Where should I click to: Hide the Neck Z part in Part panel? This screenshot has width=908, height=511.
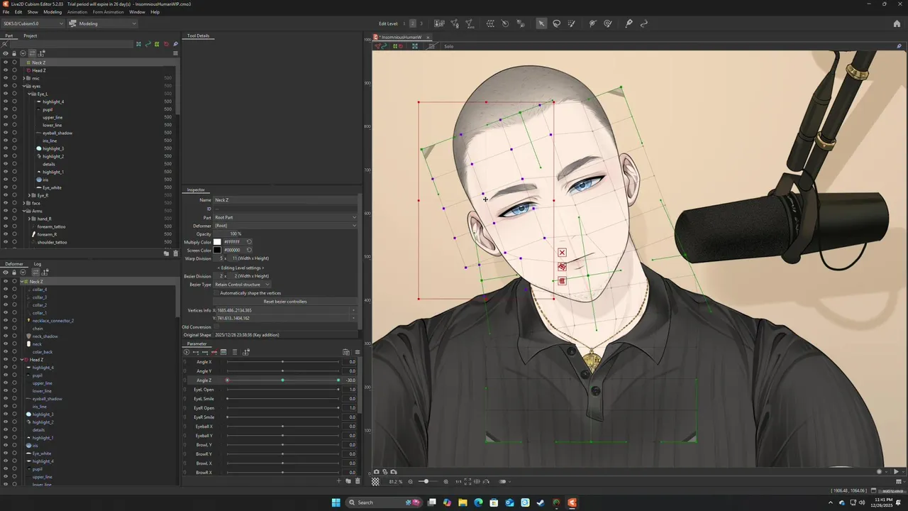coord(6,62)
